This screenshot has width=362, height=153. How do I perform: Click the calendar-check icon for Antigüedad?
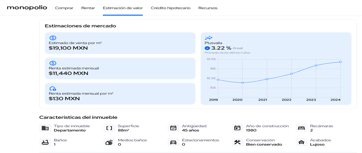(x=173, y=128)
